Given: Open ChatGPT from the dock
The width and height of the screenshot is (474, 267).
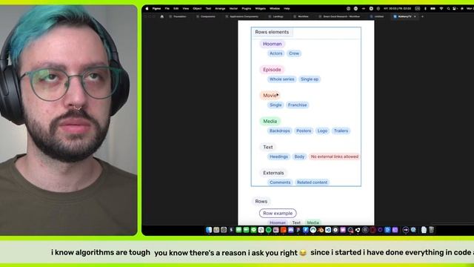Looking at the screenshot, I should [364, 230].
